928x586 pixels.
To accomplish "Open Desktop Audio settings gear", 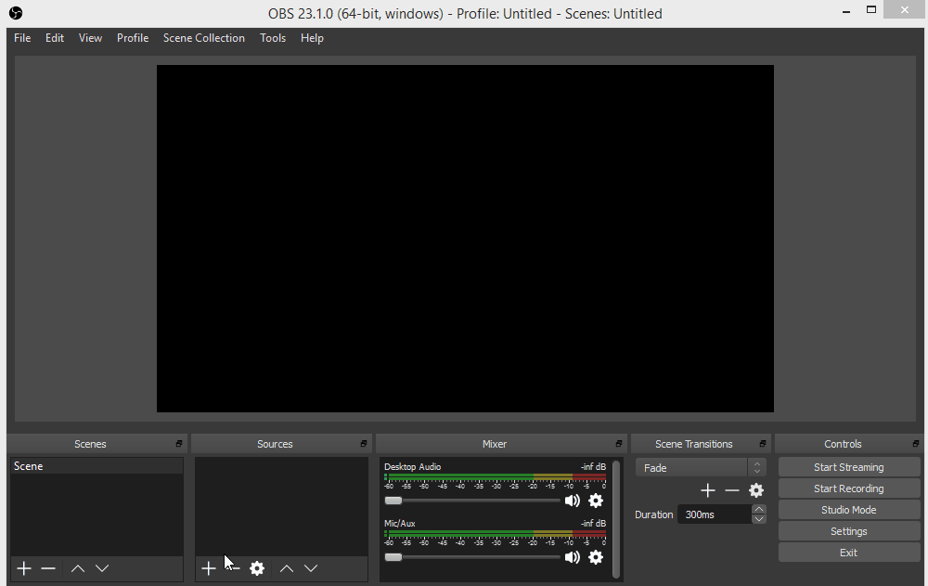I will click(x=596, y=501).
